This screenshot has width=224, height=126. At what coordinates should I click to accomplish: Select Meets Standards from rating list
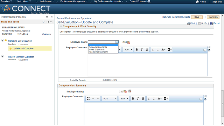(x=97, y=50)
